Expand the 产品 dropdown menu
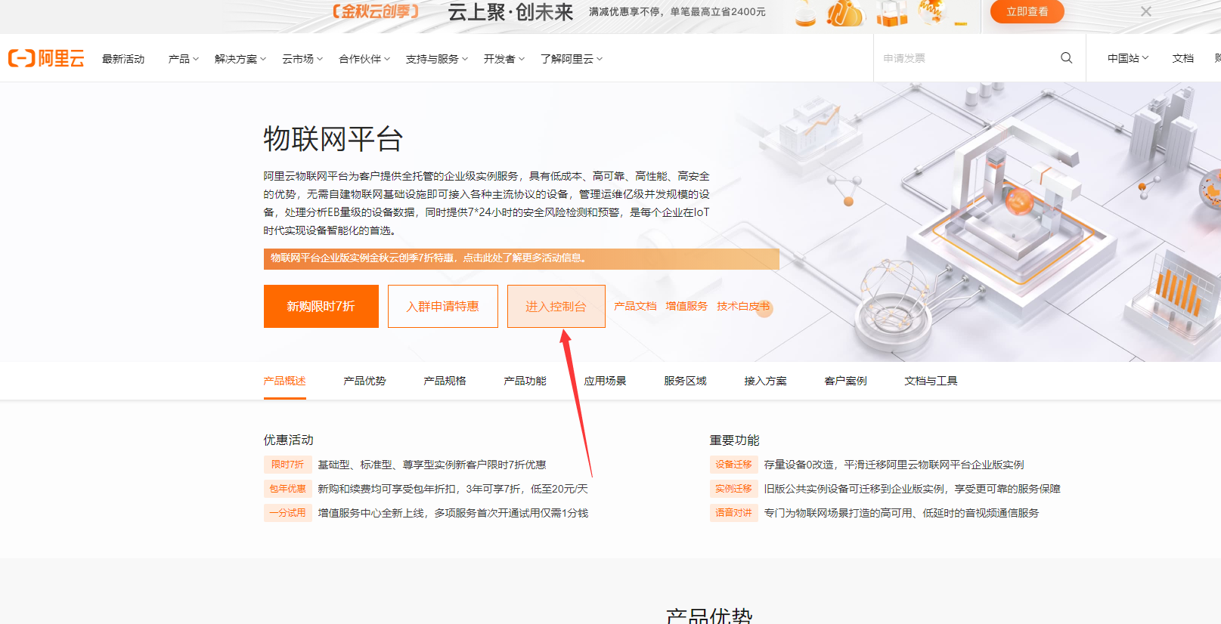Viewport: 1221px width, 624px height. [184, 59]
